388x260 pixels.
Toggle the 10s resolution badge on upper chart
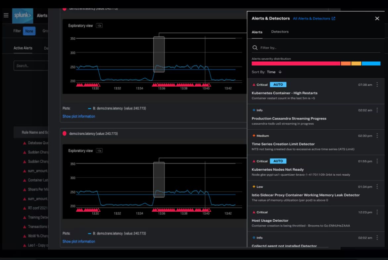[x=99, y=26]
